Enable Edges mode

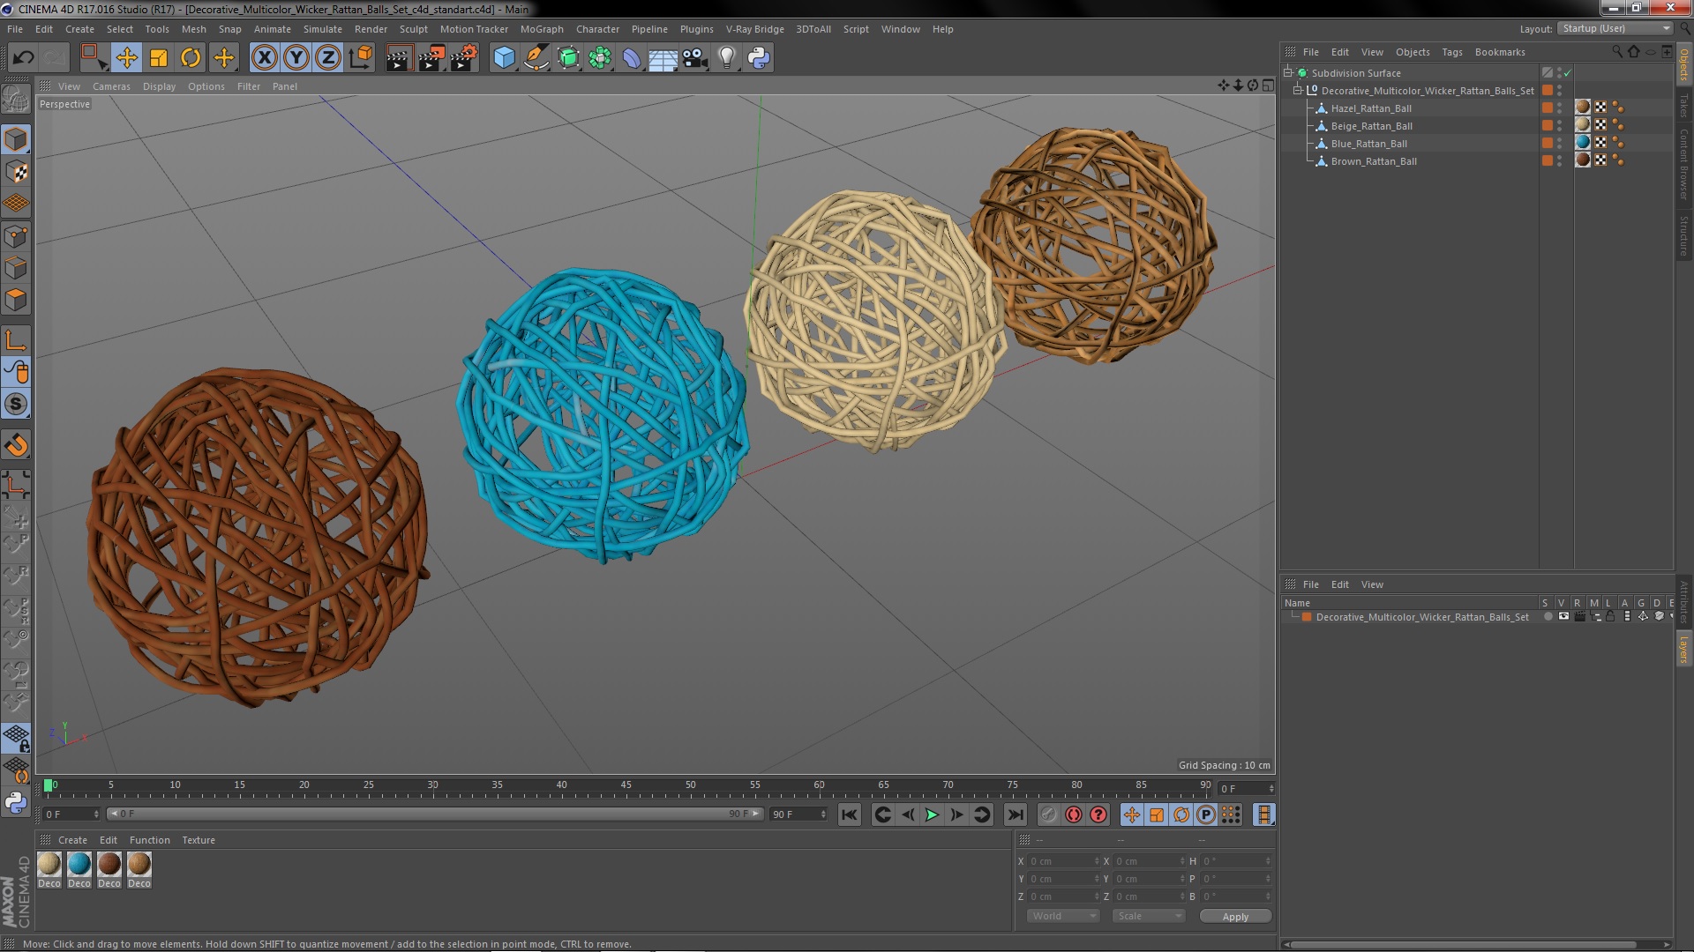(x=16, y=268)
